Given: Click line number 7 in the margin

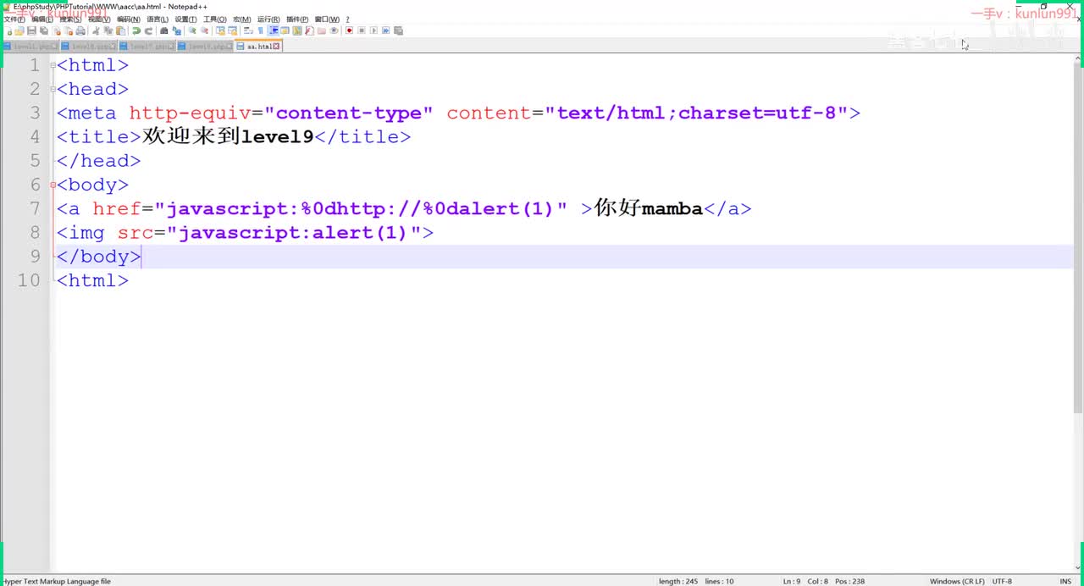Looking at the screenshot, I should click(x=34, y=208).
